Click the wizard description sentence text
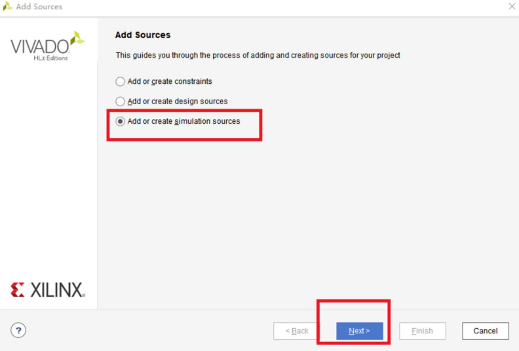 click(x=258, y=55)
